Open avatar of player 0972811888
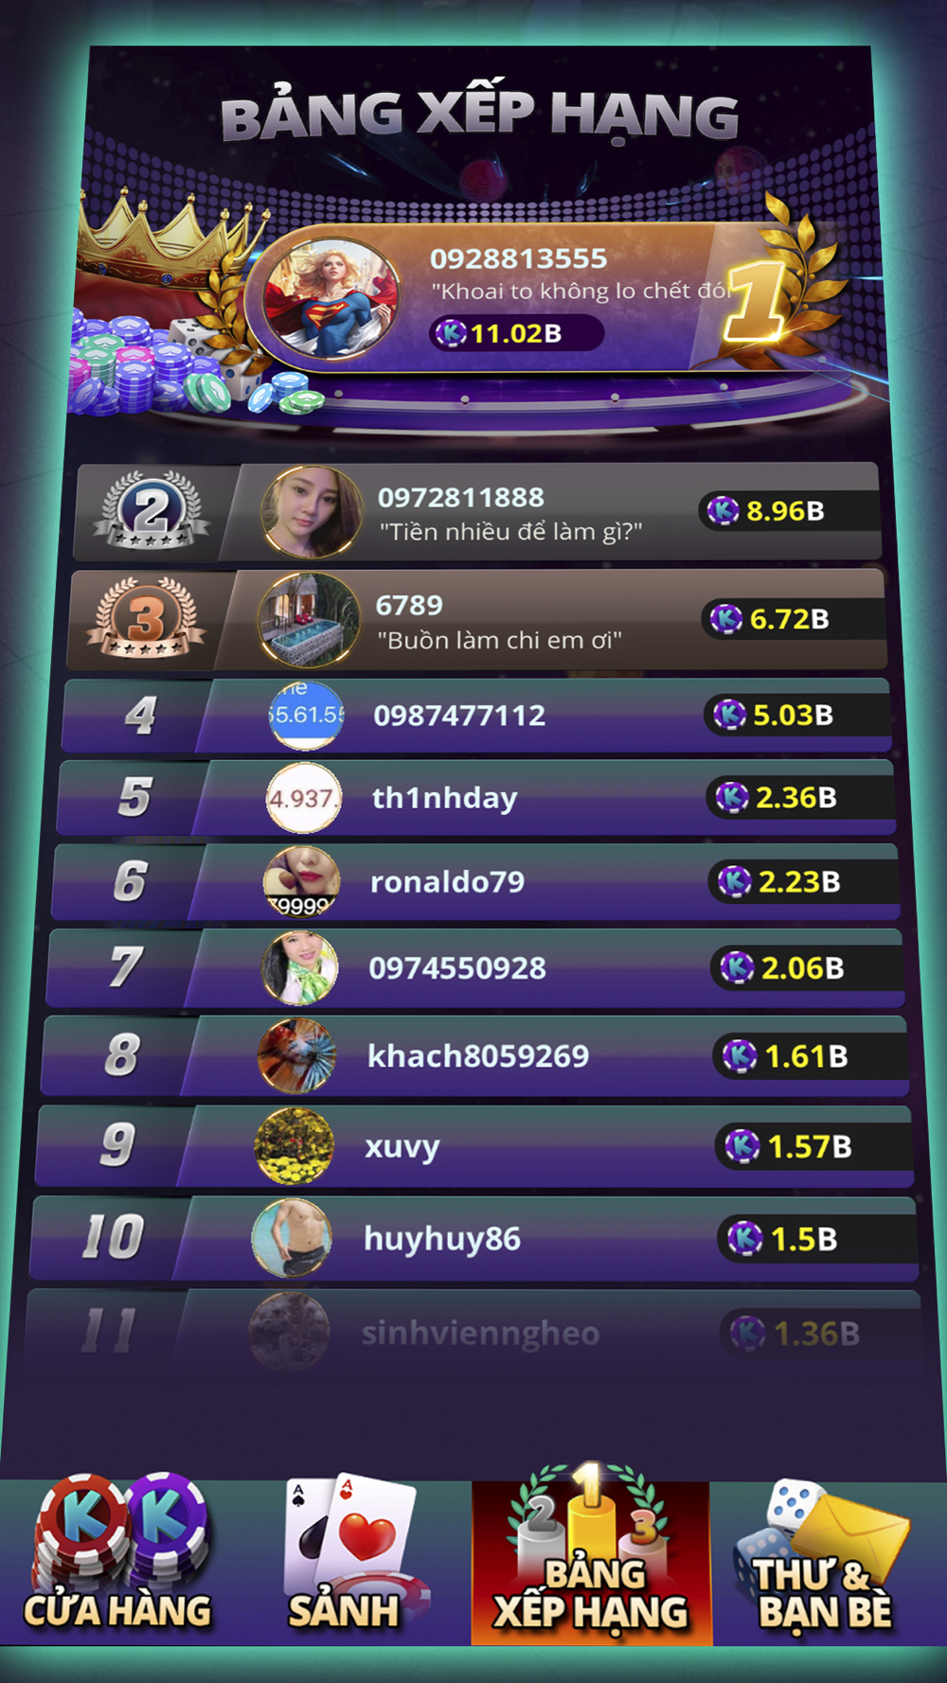This screenshot has width=947, height=1683. click(312, 512)
